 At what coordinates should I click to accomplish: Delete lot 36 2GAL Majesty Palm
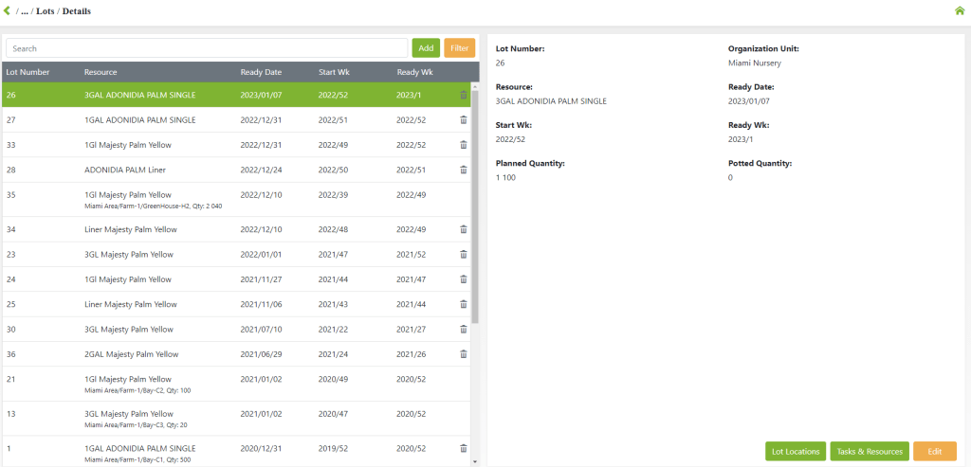coord(464,354)
